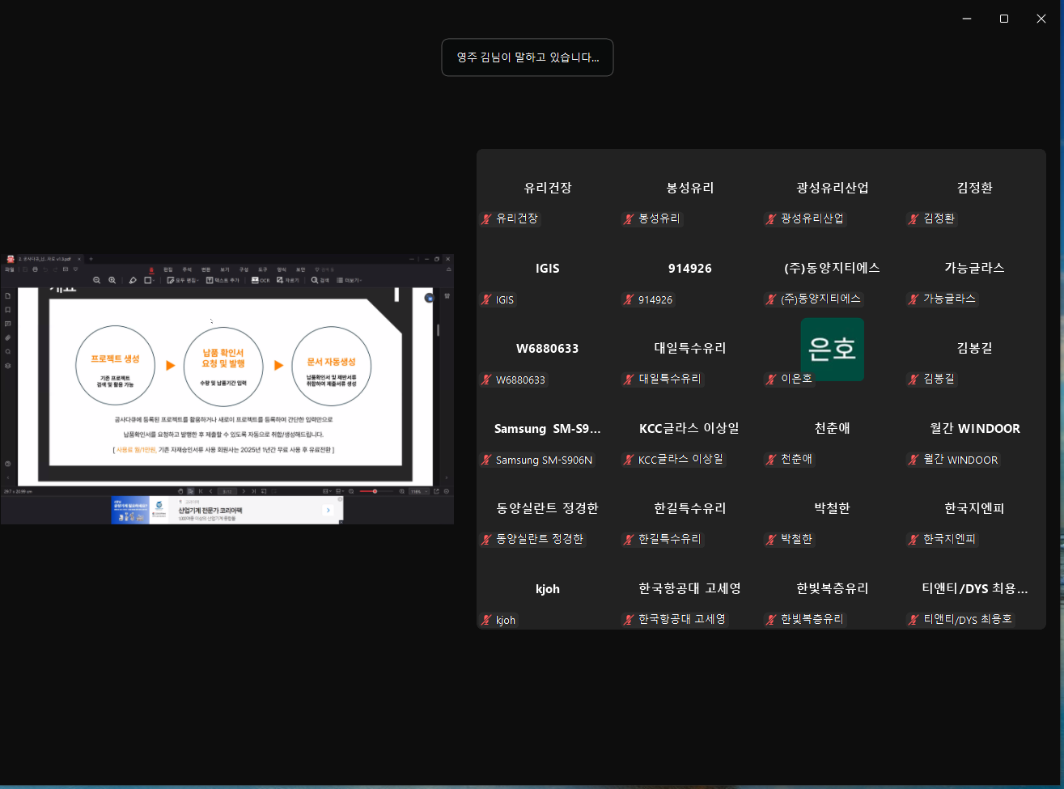The image size is (1064, 789).
Task: Enable the select cursor tool in status bar
Action: point(191,491)
